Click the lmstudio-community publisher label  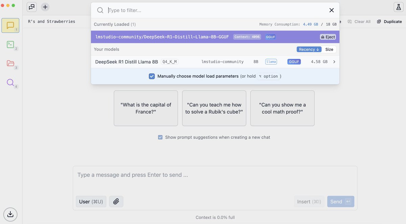(x=222, y=62)
